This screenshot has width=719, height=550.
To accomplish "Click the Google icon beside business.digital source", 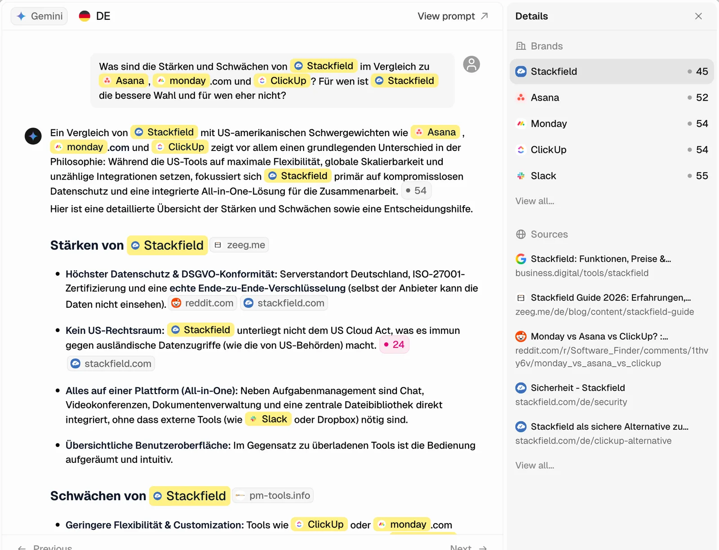I will click(521, 259).
